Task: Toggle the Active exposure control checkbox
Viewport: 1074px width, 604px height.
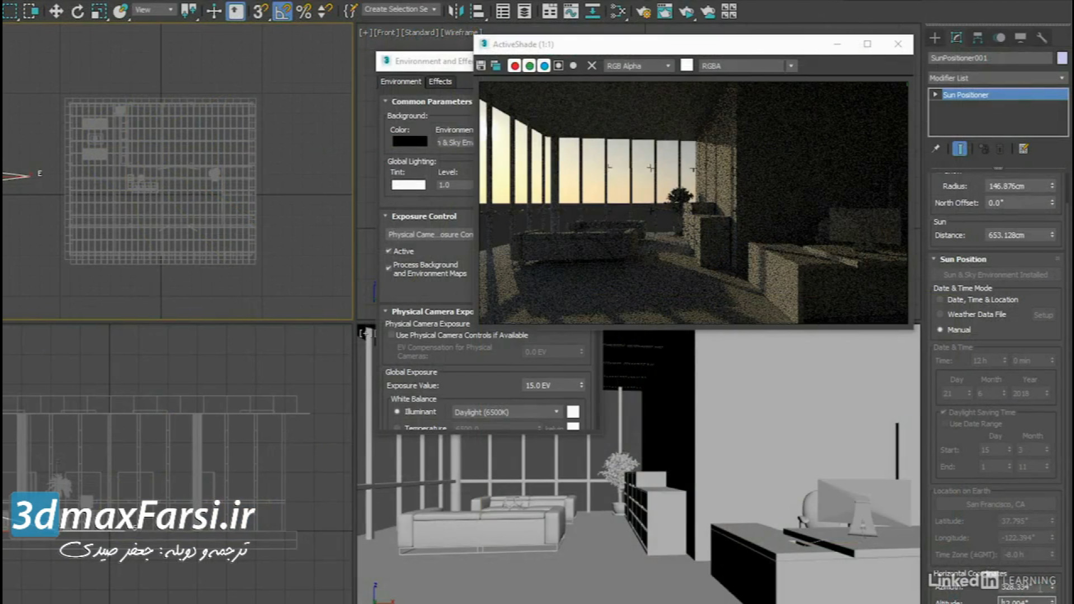Action: click(388, 251)
